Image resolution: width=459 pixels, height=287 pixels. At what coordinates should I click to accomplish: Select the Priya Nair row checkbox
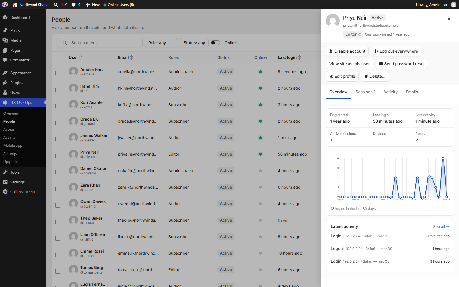58,156
